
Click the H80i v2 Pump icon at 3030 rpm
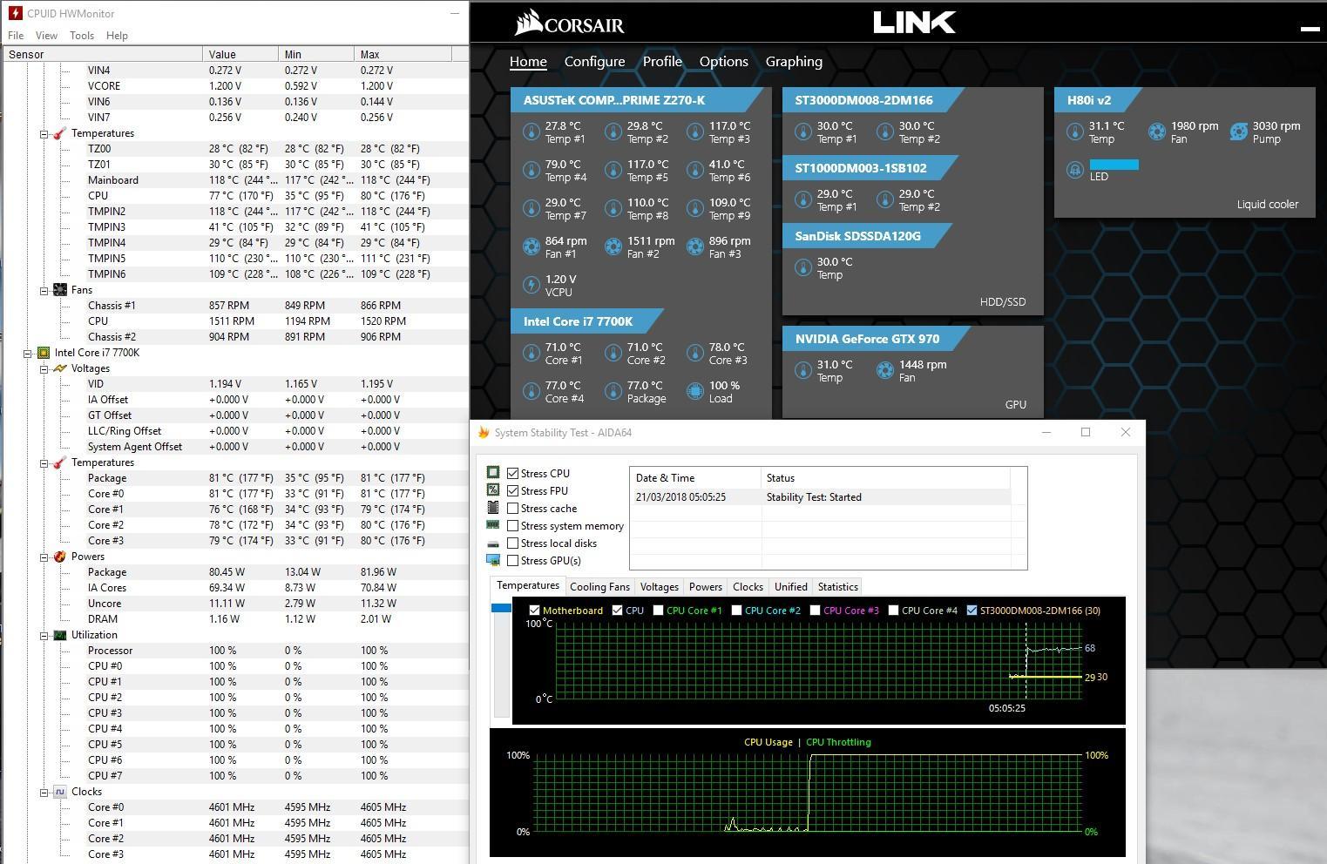tap(1238, 132)
